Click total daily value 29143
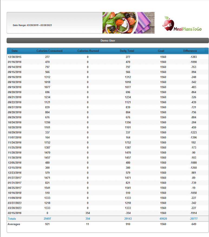The width and height of the screenshot is (209, 237). (128, 219)
